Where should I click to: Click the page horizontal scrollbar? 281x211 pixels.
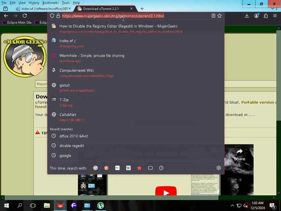(x=111, y=198)
